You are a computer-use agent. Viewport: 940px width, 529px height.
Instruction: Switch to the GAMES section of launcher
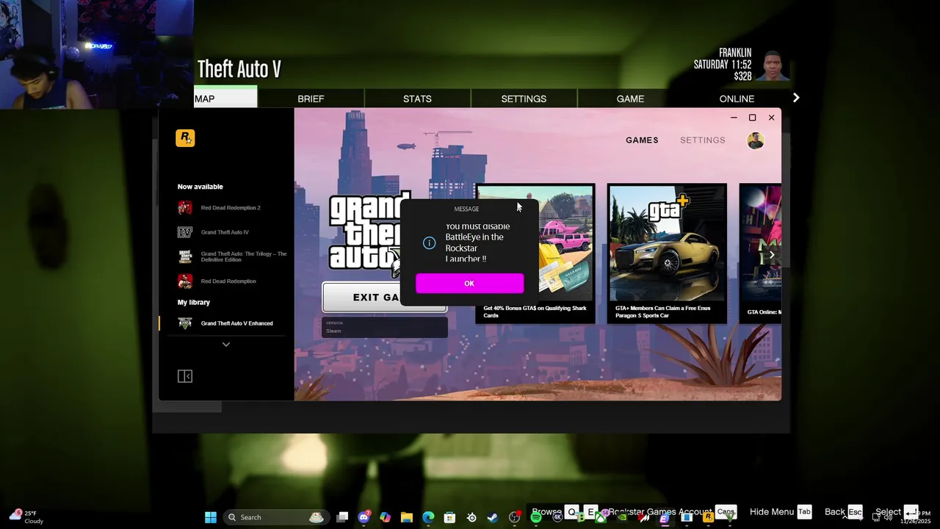642,140
